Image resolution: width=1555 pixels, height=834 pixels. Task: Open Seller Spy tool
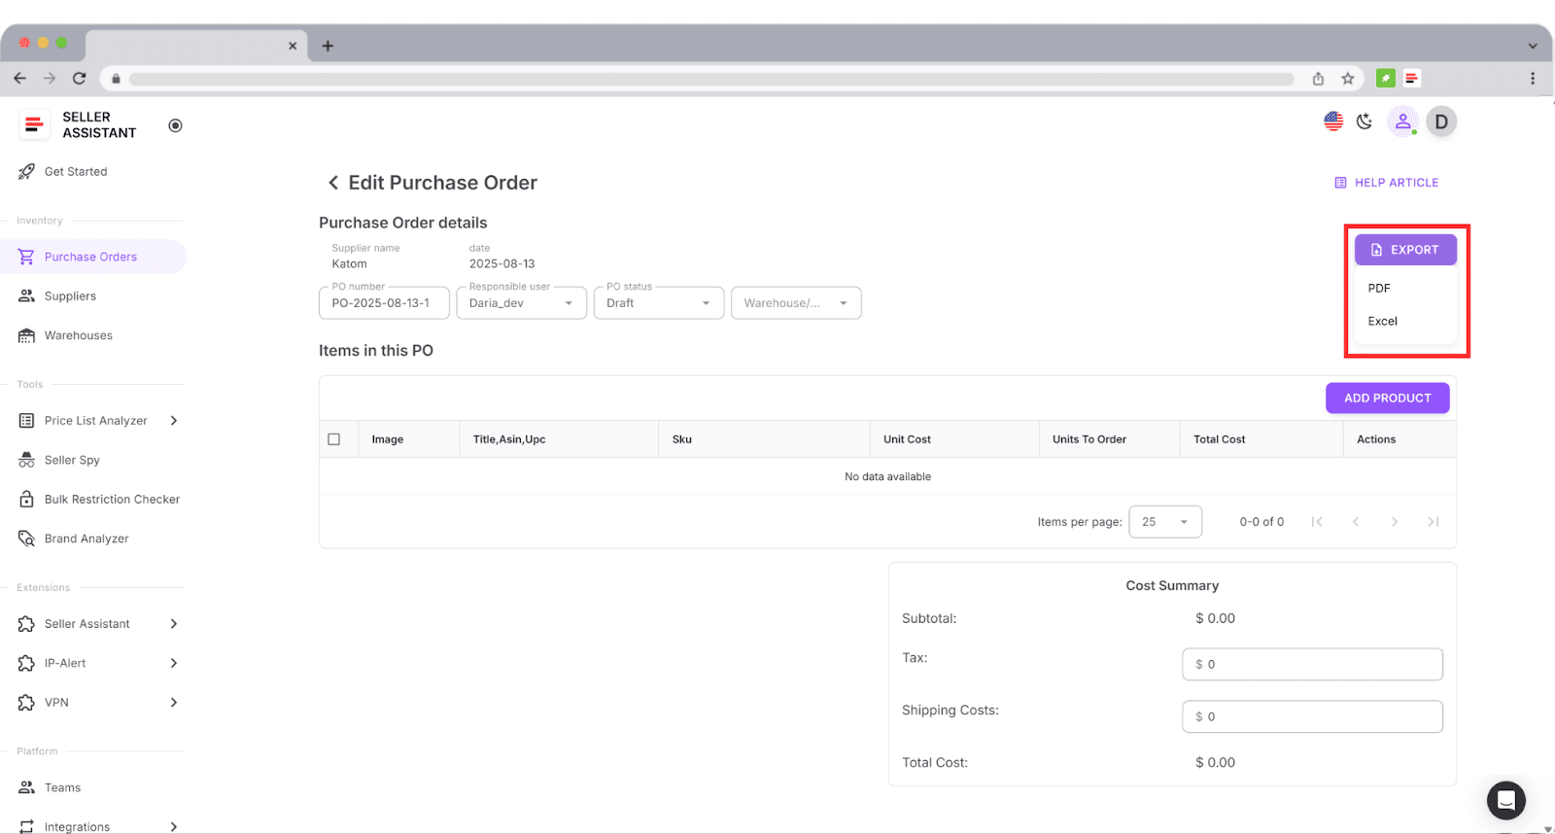(72, 460)
